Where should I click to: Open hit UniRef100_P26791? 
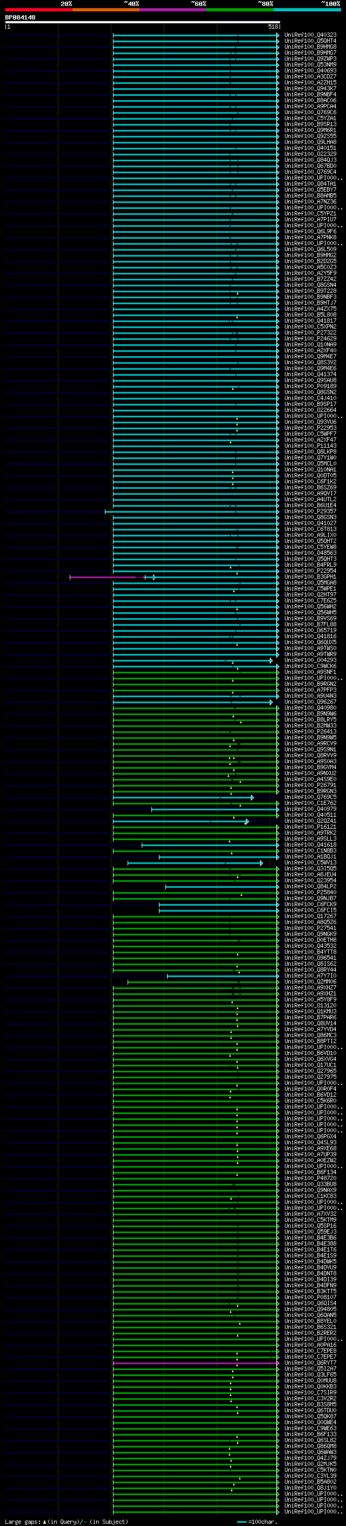pyautogui.click(x=310, y=785)
